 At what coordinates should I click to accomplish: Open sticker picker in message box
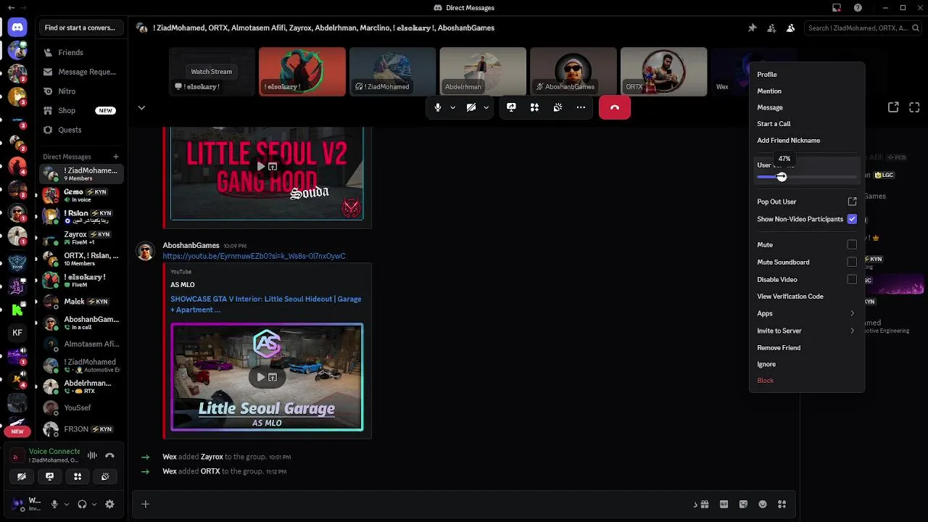[x=743, y=504]
